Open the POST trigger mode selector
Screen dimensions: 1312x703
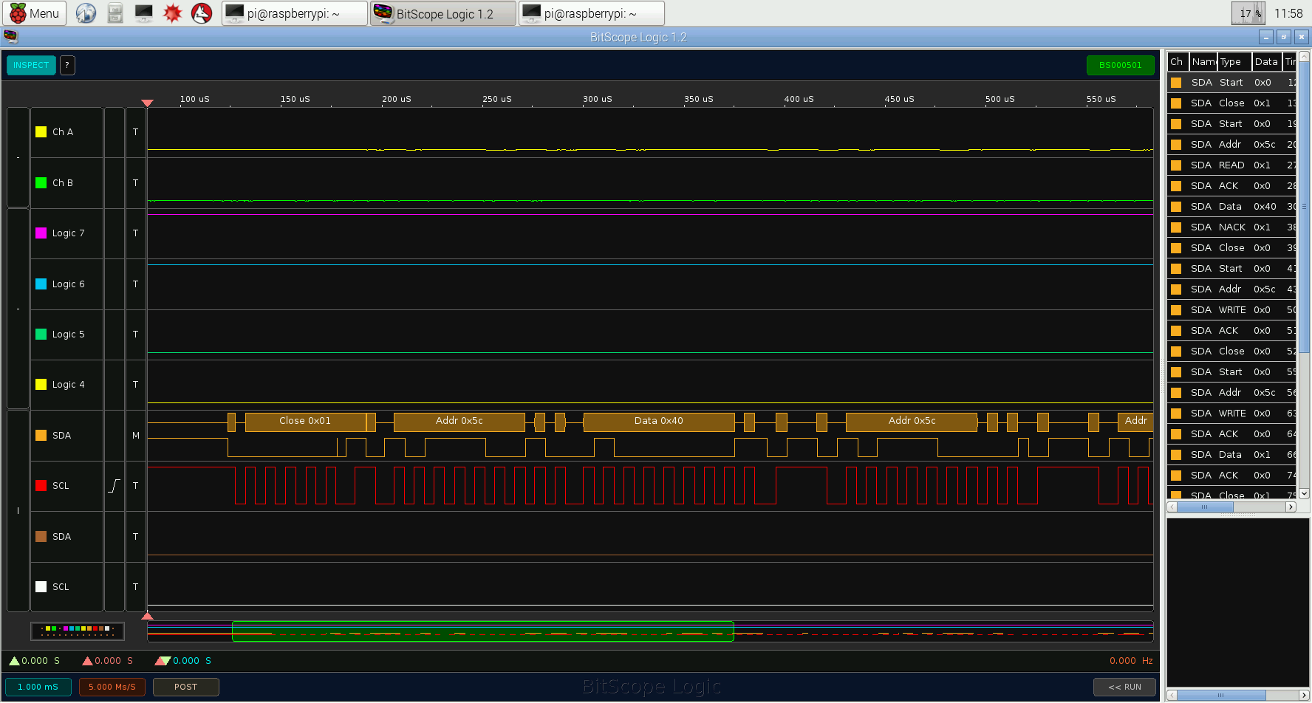[185, 687]
